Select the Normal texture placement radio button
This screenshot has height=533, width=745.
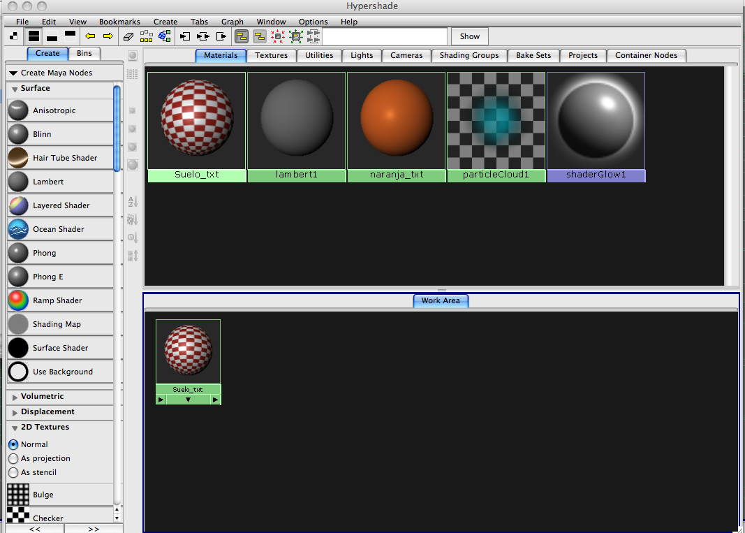pyautogui.click(x=13, y=444)
